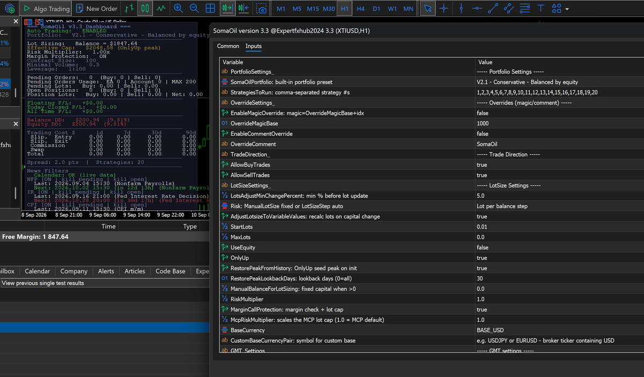Select M5 timeframe
Viewport: 644px width, 377px height.
click(x=297, y=9)
